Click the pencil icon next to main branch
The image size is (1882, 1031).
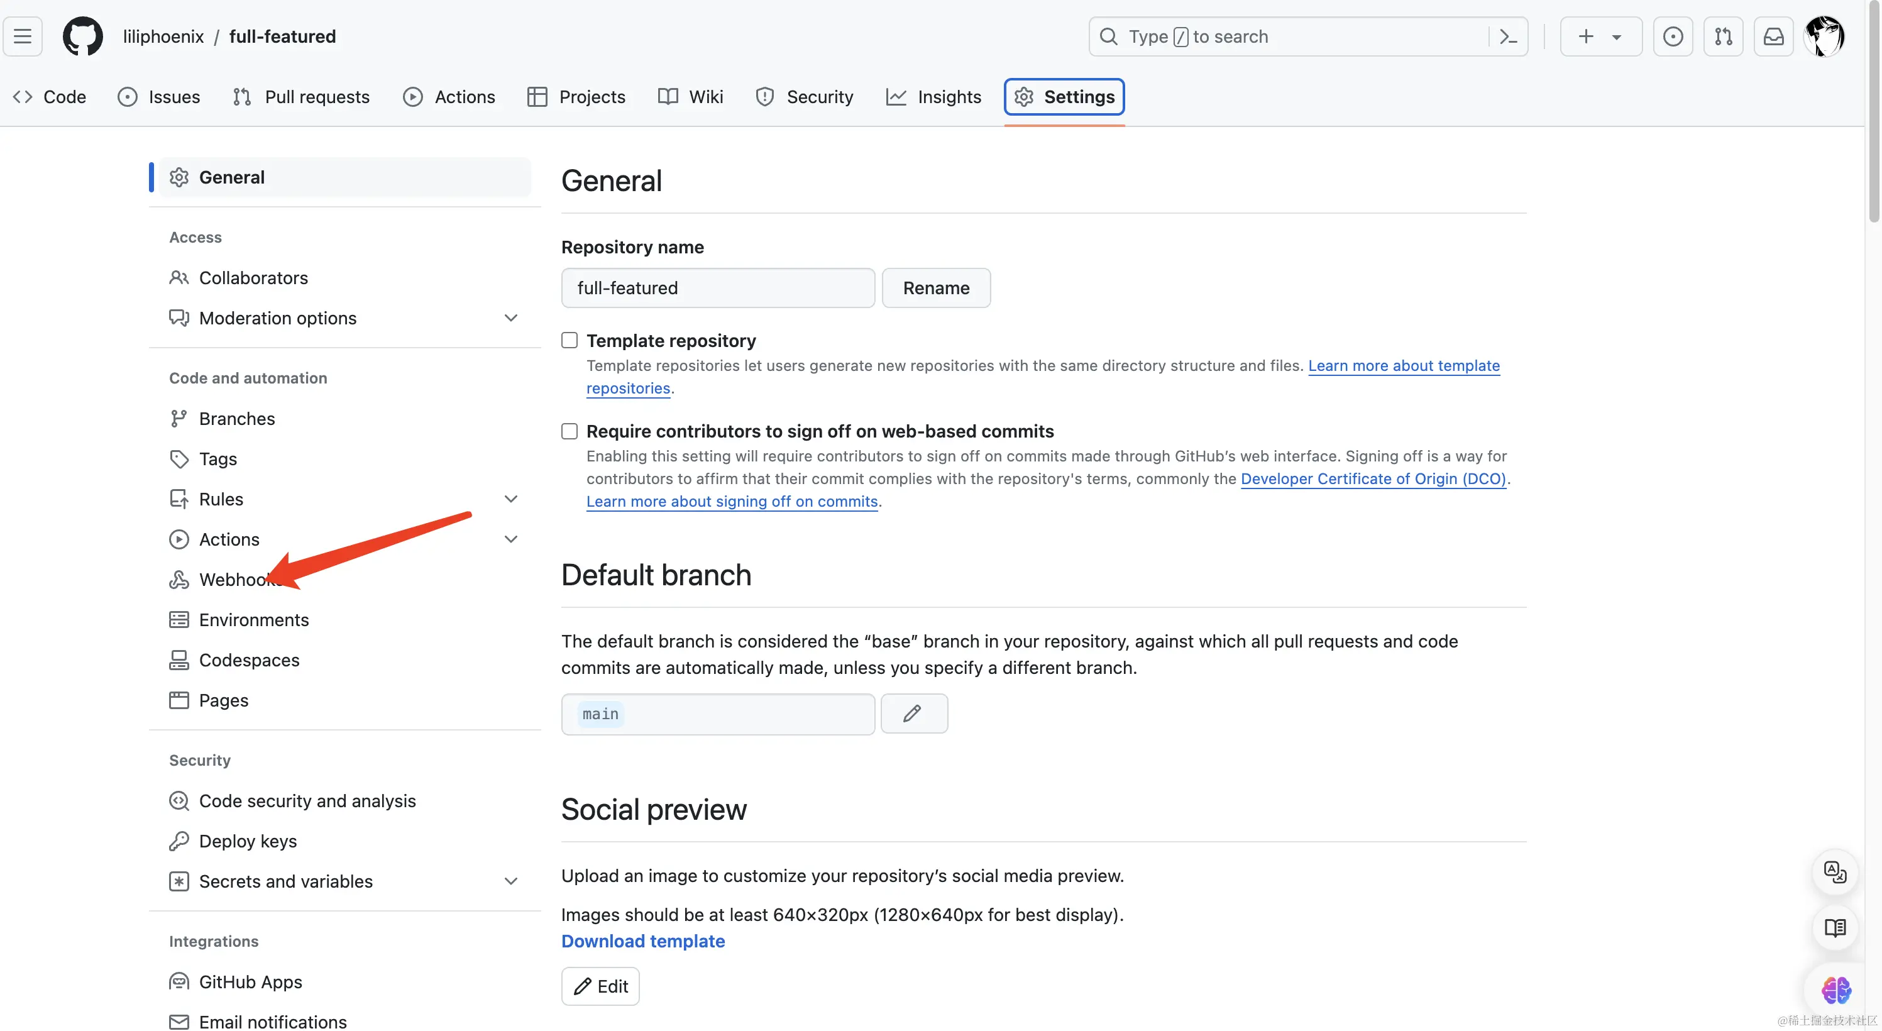coord(913,713)
